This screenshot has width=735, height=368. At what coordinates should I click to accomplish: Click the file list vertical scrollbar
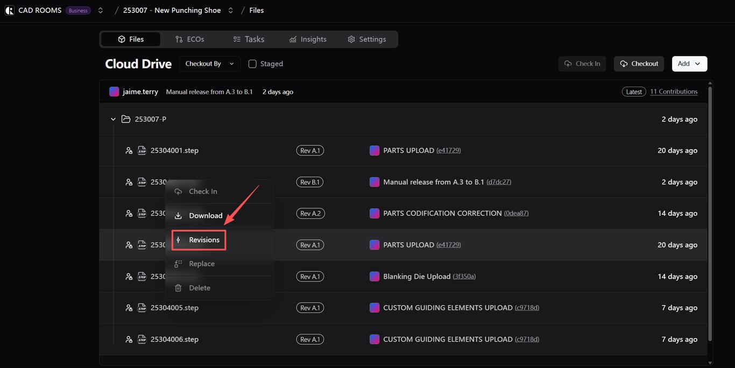click(x=711, y=214)
